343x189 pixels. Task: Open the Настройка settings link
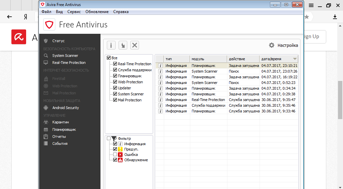click(288, 45)
